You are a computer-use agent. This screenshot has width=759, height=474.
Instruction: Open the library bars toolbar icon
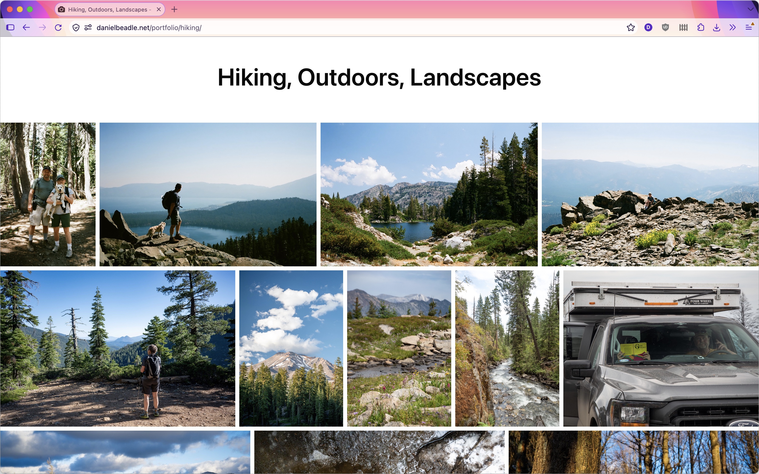pyautogui.click(x=684, y=28)
